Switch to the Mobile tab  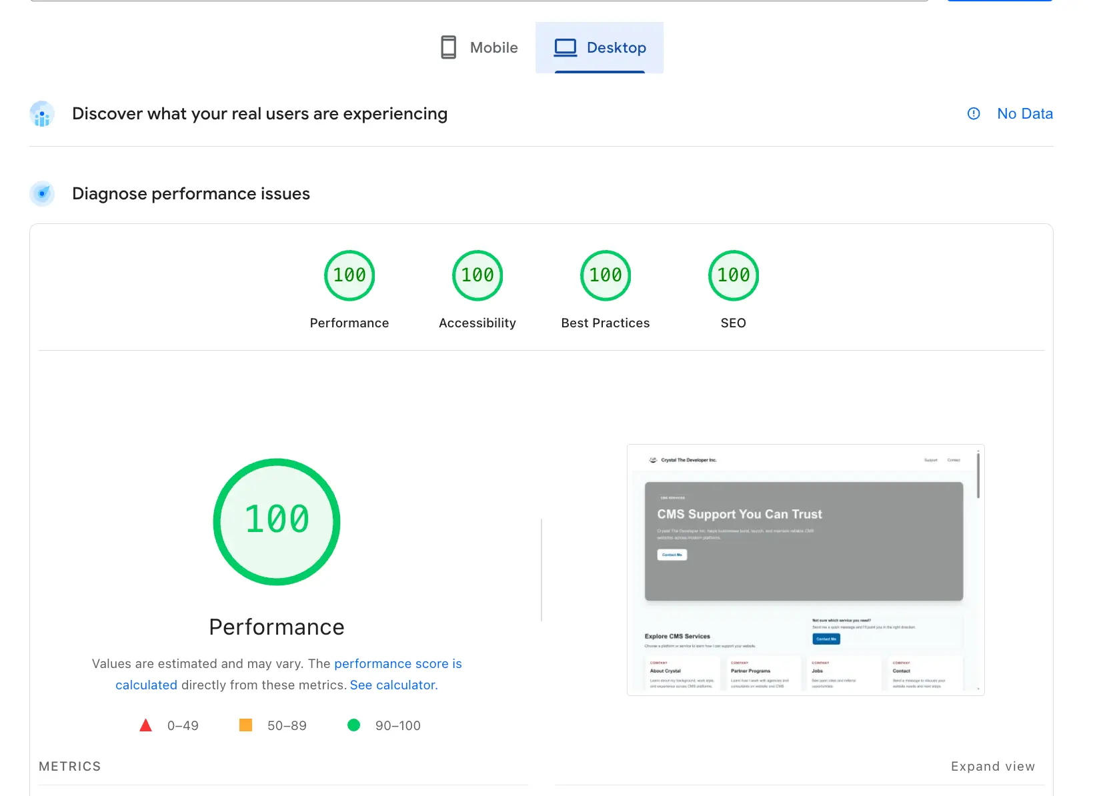(479, 47)
